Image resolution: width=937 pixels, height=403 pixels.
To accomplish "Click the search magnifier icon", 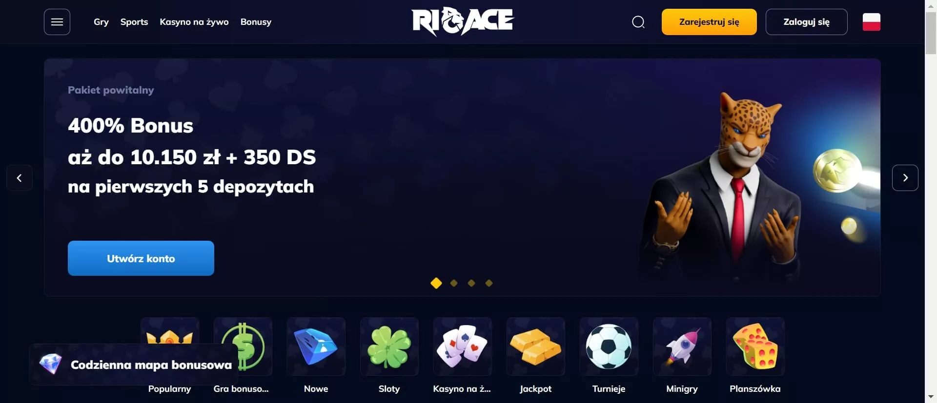I will coord(638,22).
